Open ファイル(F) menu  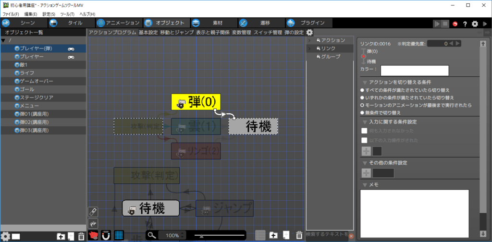click(11, 14)
